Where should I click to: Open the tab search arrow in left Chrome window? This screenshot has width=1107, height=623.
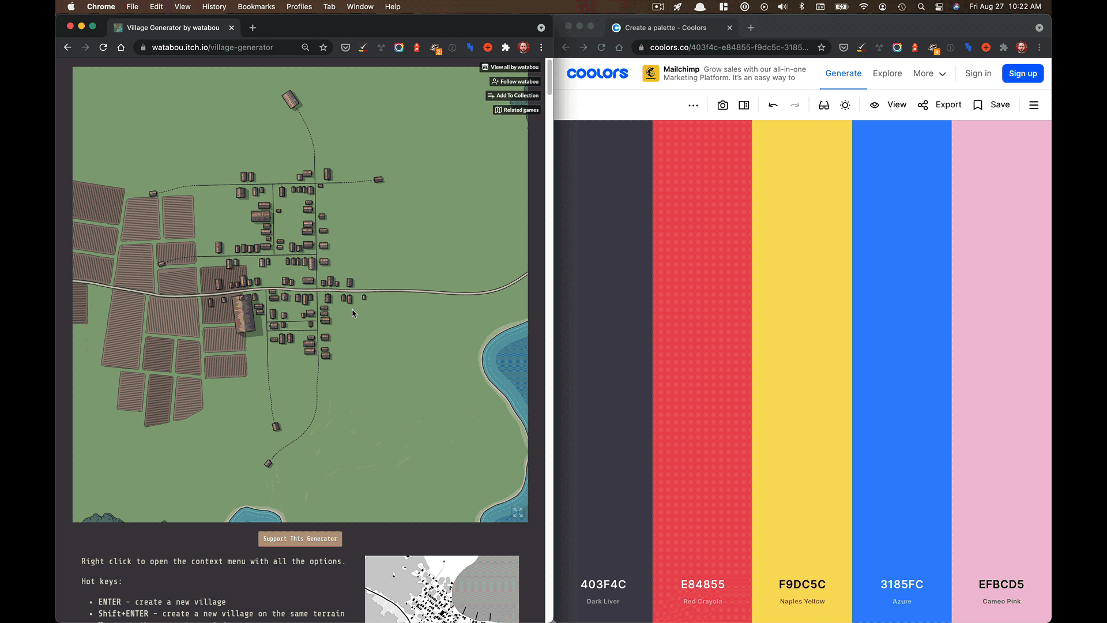541,28
